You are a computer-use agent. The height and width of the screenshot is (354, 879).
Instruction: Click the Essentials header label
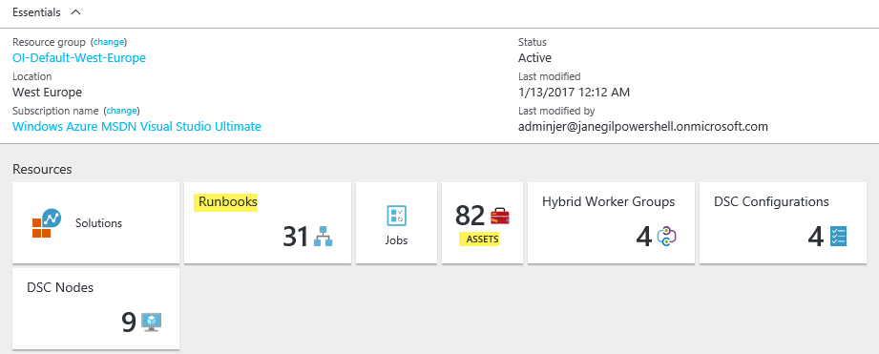(36, 12)
